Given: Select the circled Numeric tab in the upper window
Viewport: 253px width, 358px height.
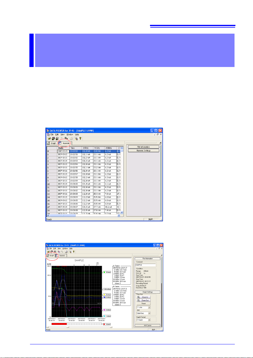Looking at the screenshot, I should (65, 143).
